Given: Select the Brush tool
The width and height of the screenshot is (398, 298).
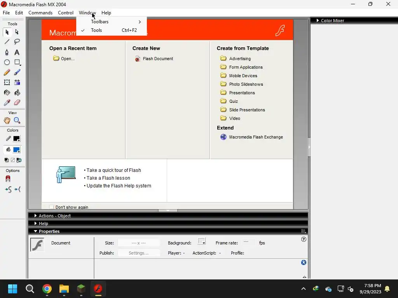Looking at the screenshot, I should [x=17, y=73].
